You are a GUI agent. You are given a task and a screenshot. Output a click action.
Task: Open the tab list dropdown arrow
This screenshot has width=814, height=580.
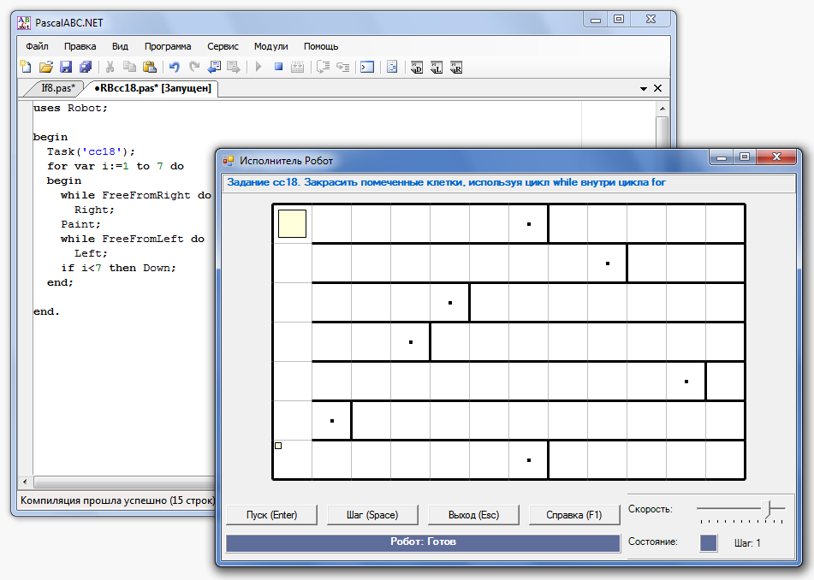click(x=644, y=88)
